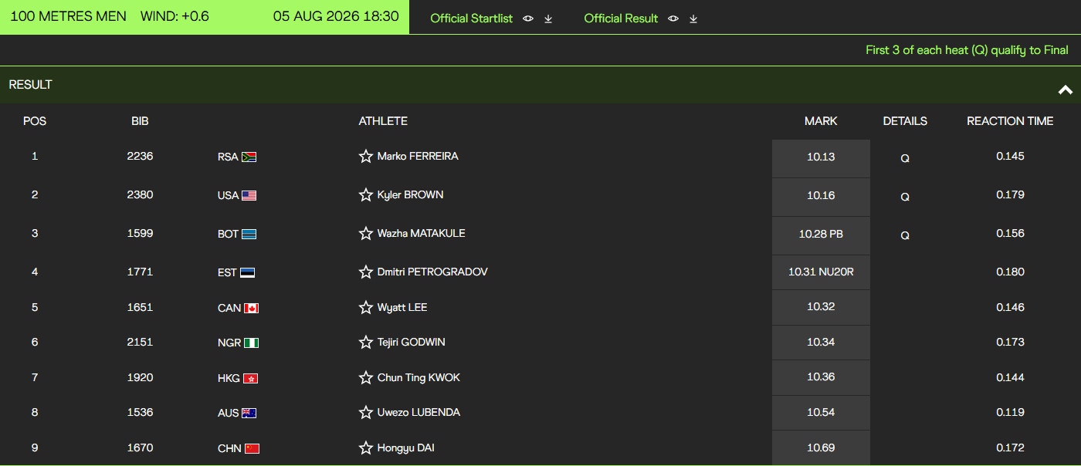Click CHN flag icon
1081x466 pixels.
[x=252, y=449]
